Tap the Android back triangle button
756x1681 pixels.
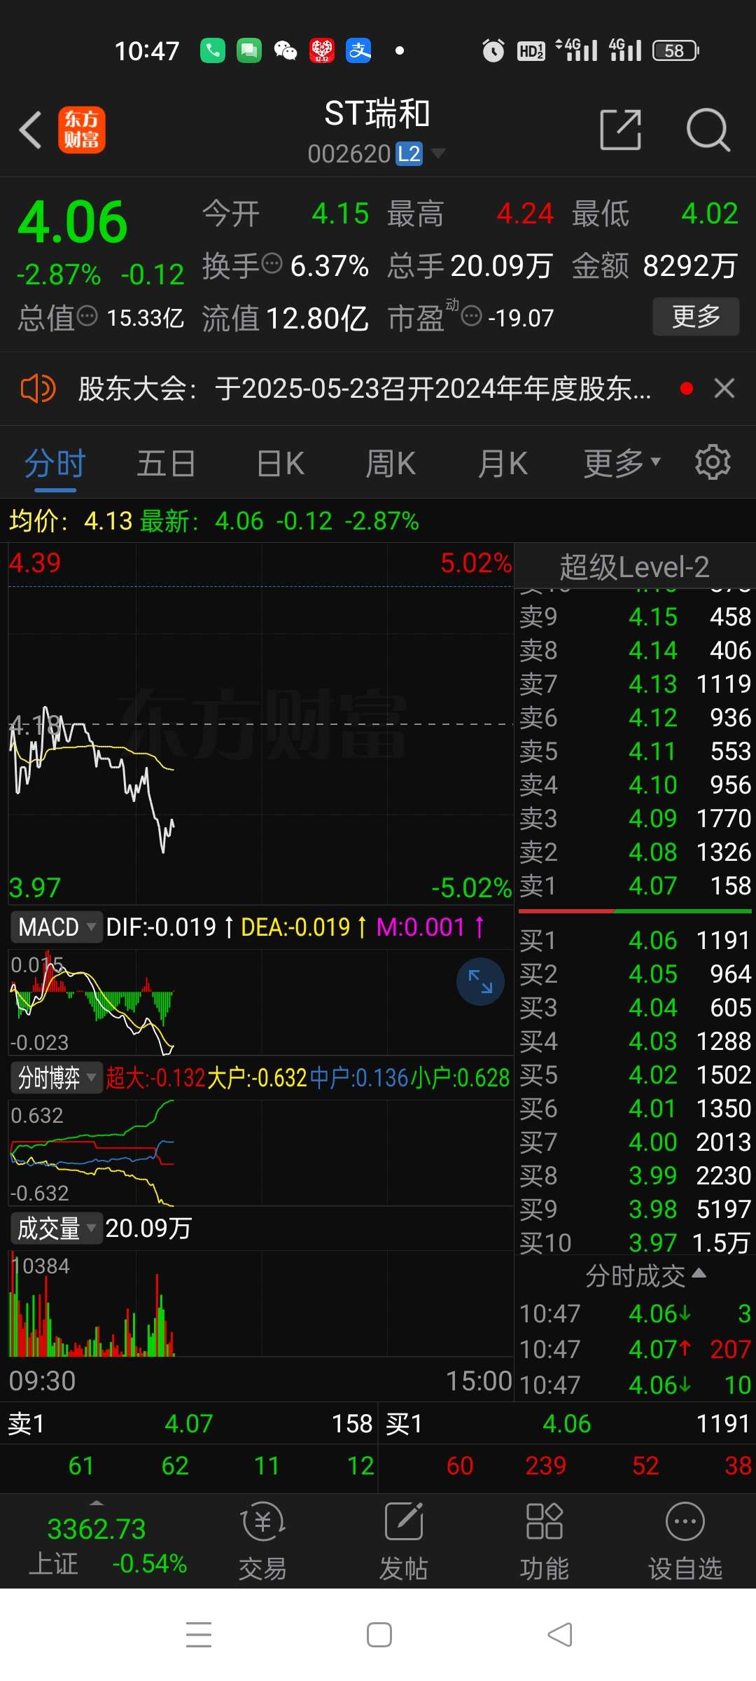point(560,1635)
